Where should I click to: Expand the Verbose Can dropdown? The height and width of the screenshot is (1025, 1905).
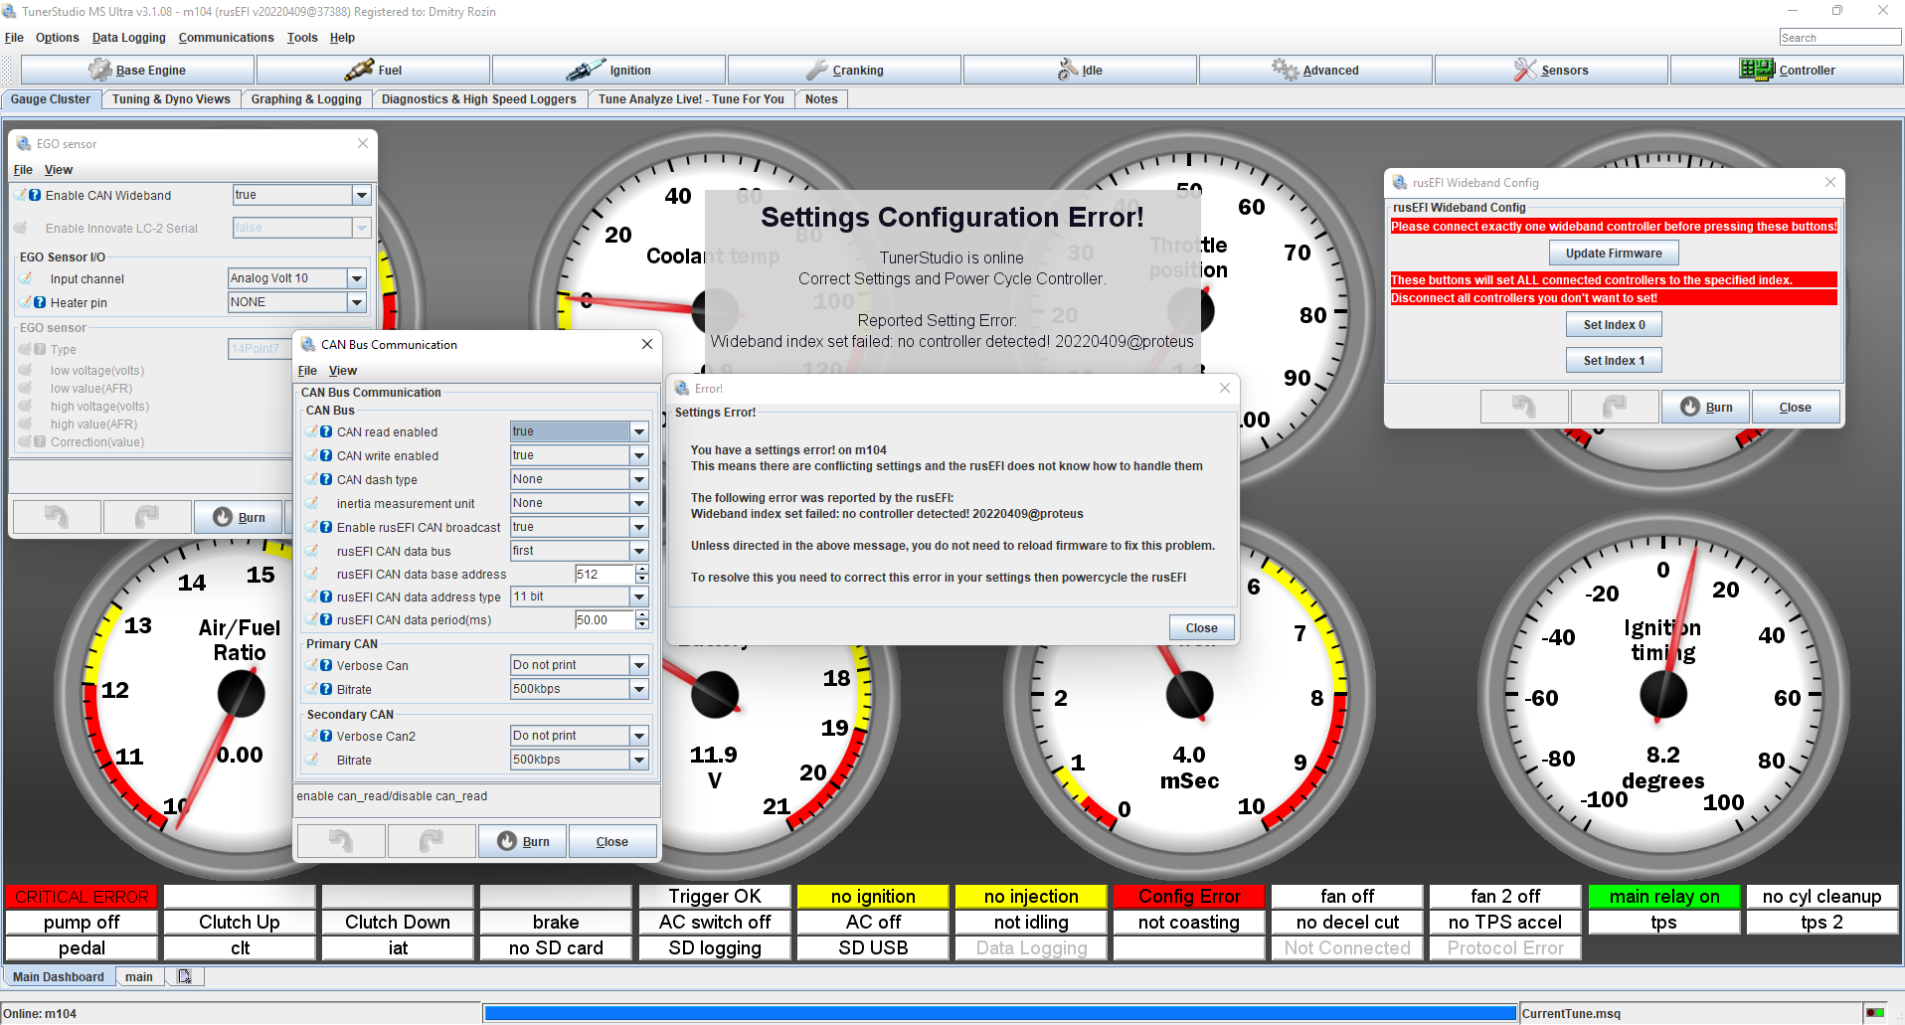[x=639, y=665]
